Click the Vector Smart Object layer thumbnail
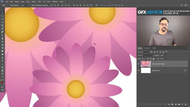This screenshot has height=107, width=190. (x=146, y=64)
